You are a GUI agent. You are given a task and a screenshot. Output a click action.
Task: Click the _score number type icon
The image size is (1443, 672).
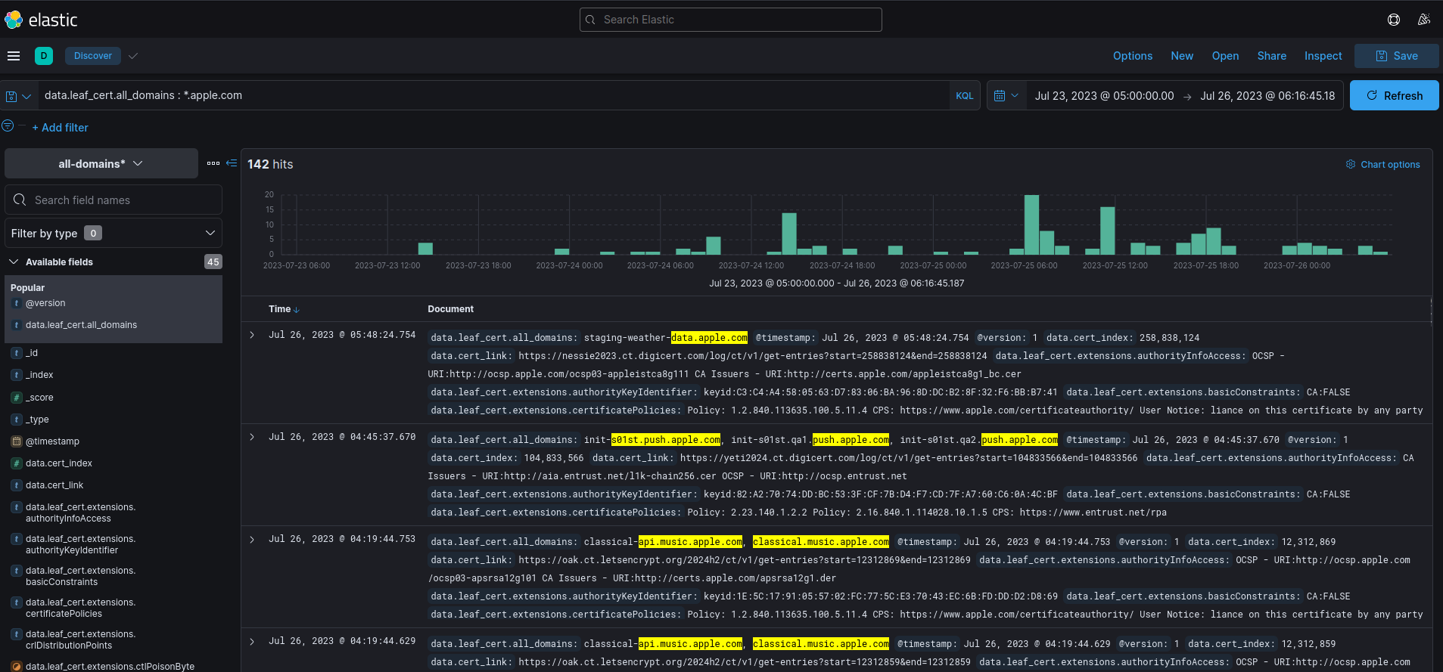pos(17,398)
